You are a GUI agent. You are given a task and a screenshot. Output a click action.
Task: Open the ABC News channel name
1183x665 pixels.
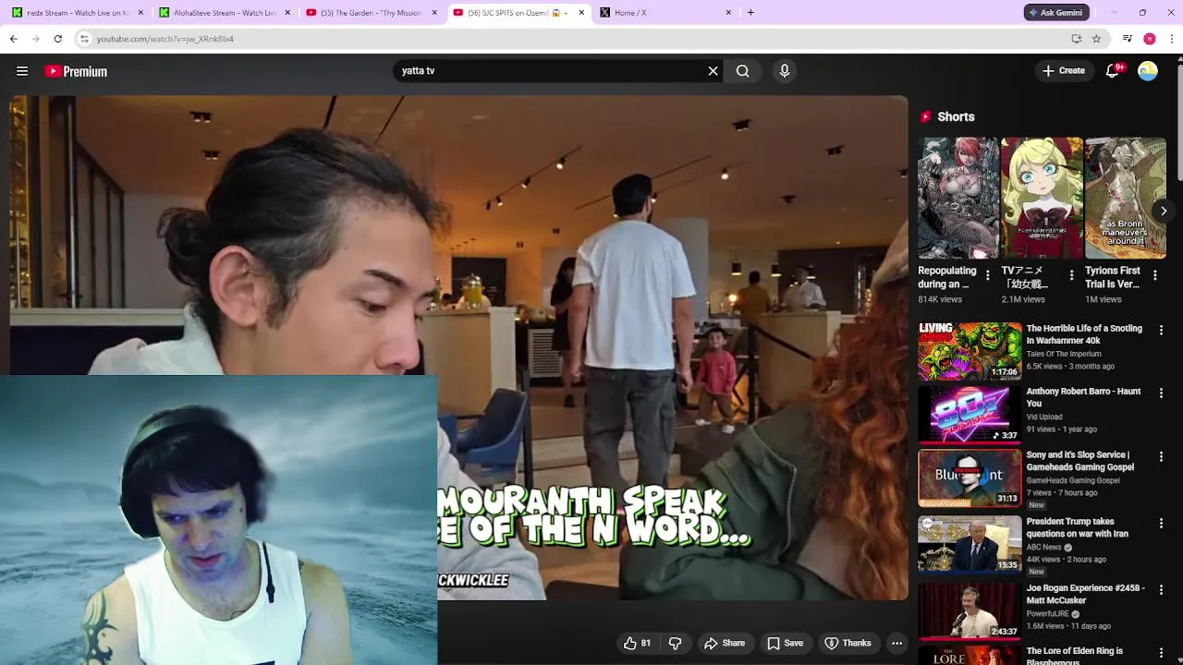(x=1044, y=547)
